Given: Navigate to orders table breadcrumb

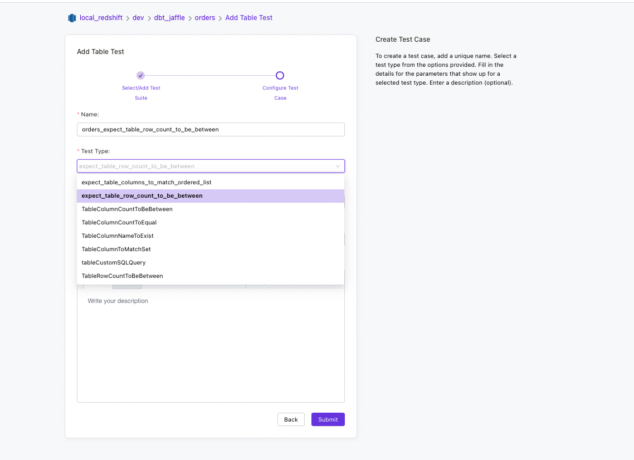Looking at the screenshot, I should coord(205,18).
